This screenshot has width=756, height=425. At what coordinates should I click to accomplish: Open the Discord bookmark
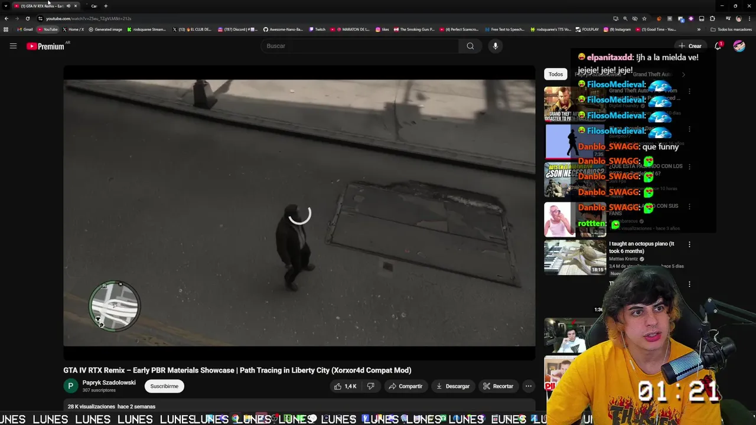tap(238, 30)
